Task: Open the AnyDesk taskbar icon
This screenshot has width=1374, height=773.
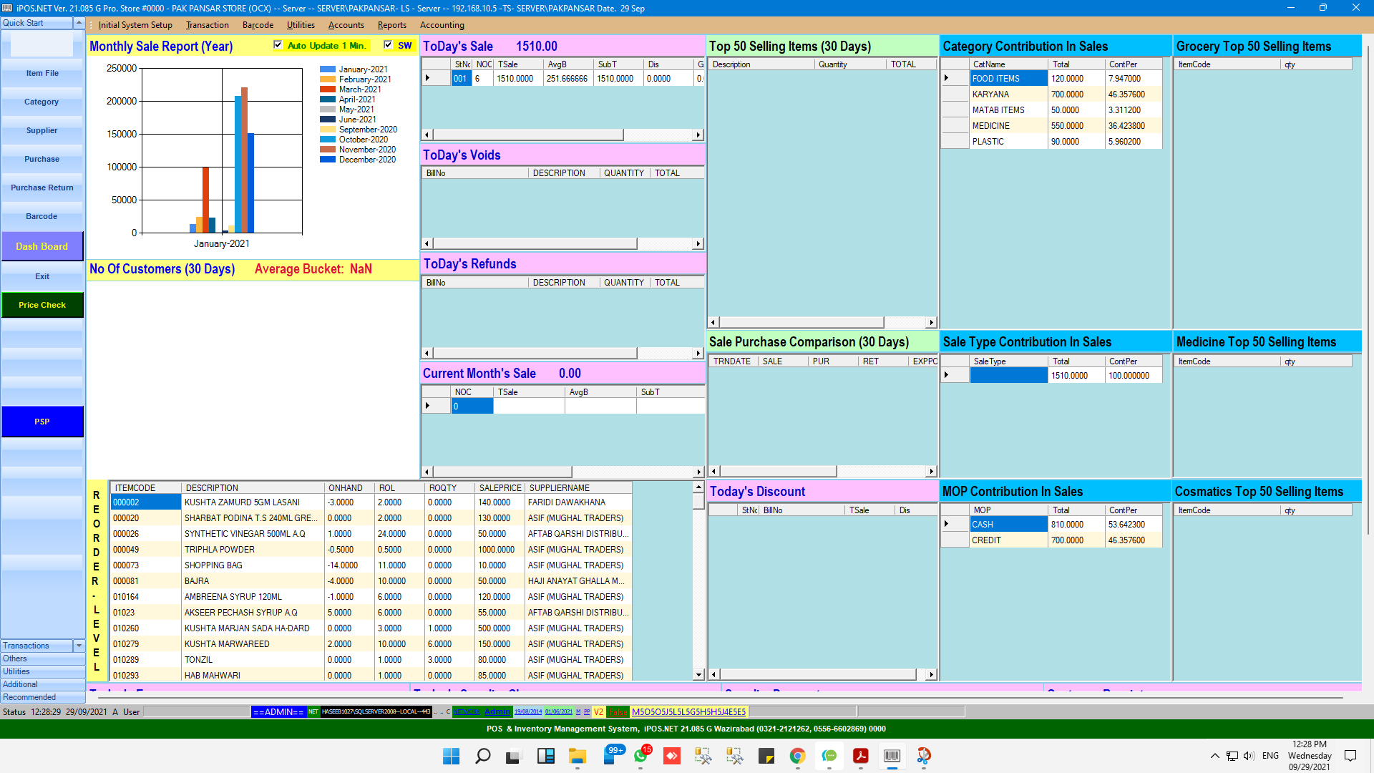Action: point(671,756)
